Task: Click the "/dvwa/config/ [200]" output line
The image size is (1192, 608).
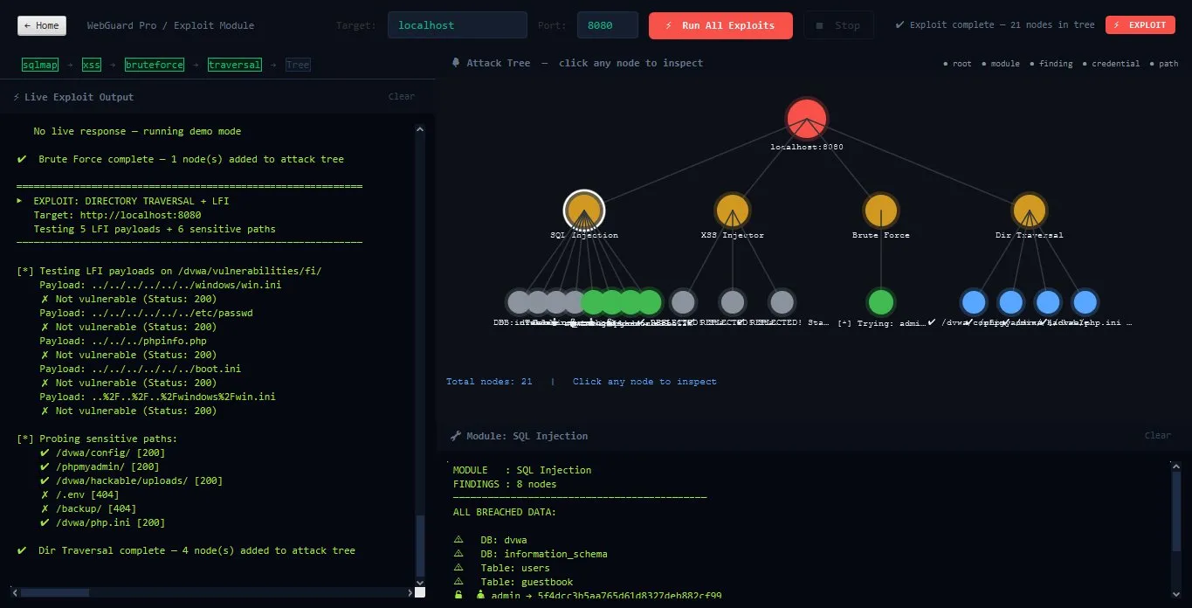Action: point(102,453)
